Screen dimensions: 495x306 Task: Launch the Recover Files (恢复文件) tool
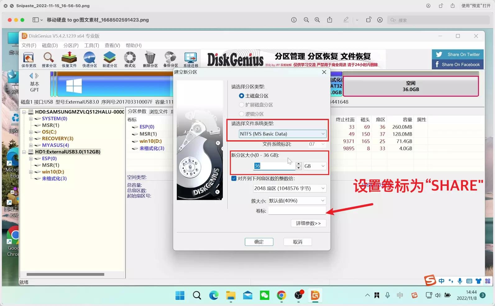(69, 60)
